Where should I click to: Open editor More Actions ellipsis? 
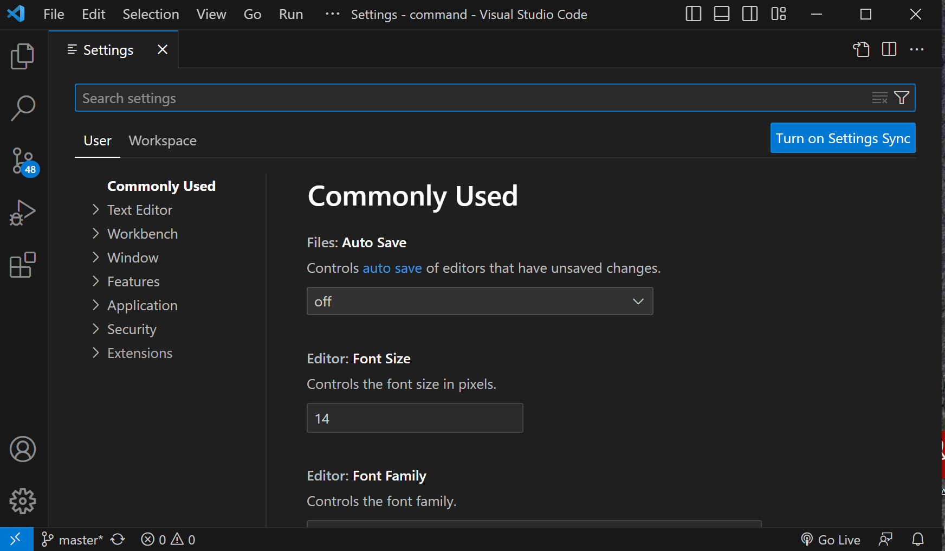click(x=917, y=49)
